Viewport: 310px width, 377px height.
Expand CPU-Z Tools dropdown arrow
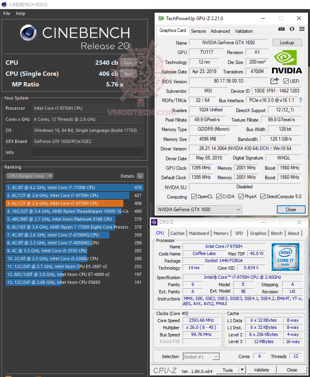[x=242, y=370]
